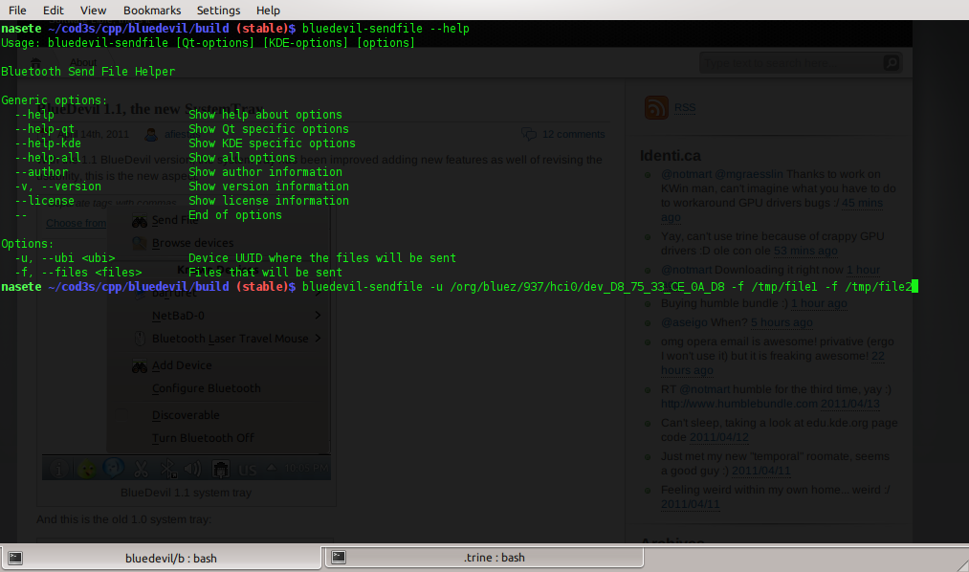Open the File menu
969x572 pixels.
click(17, 11)
